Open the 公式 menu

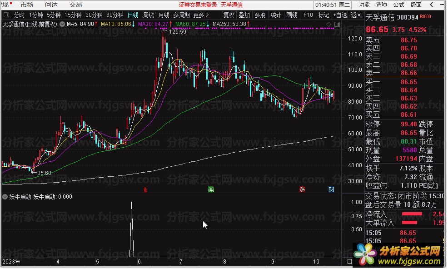pos(399,5)
